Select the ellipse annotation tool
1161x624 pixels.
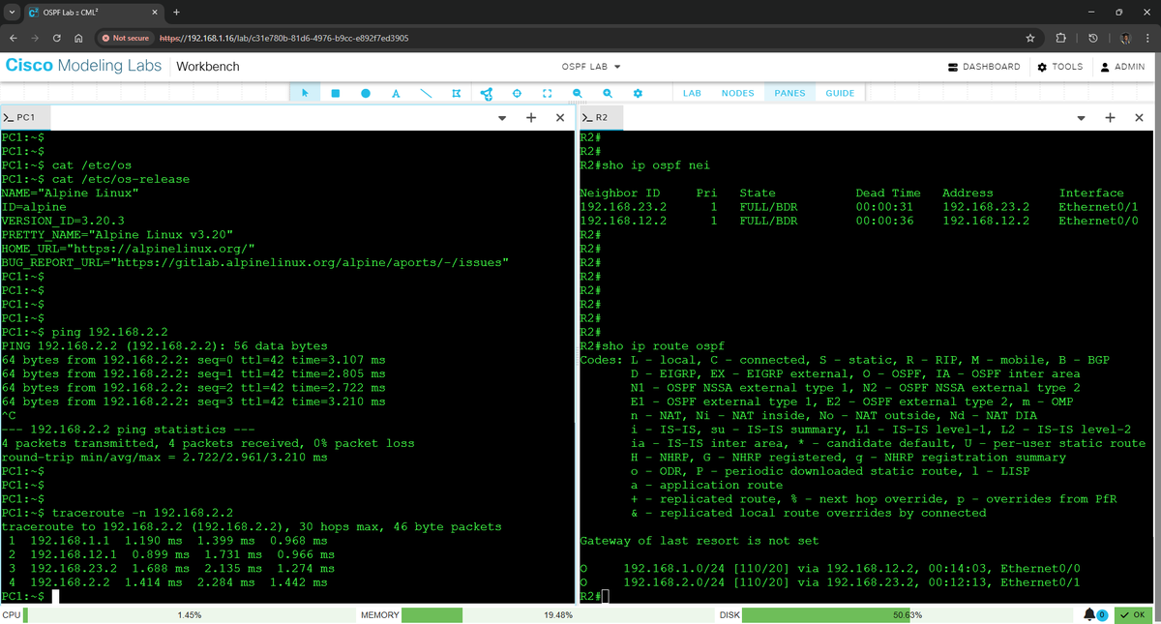(366, 93)
